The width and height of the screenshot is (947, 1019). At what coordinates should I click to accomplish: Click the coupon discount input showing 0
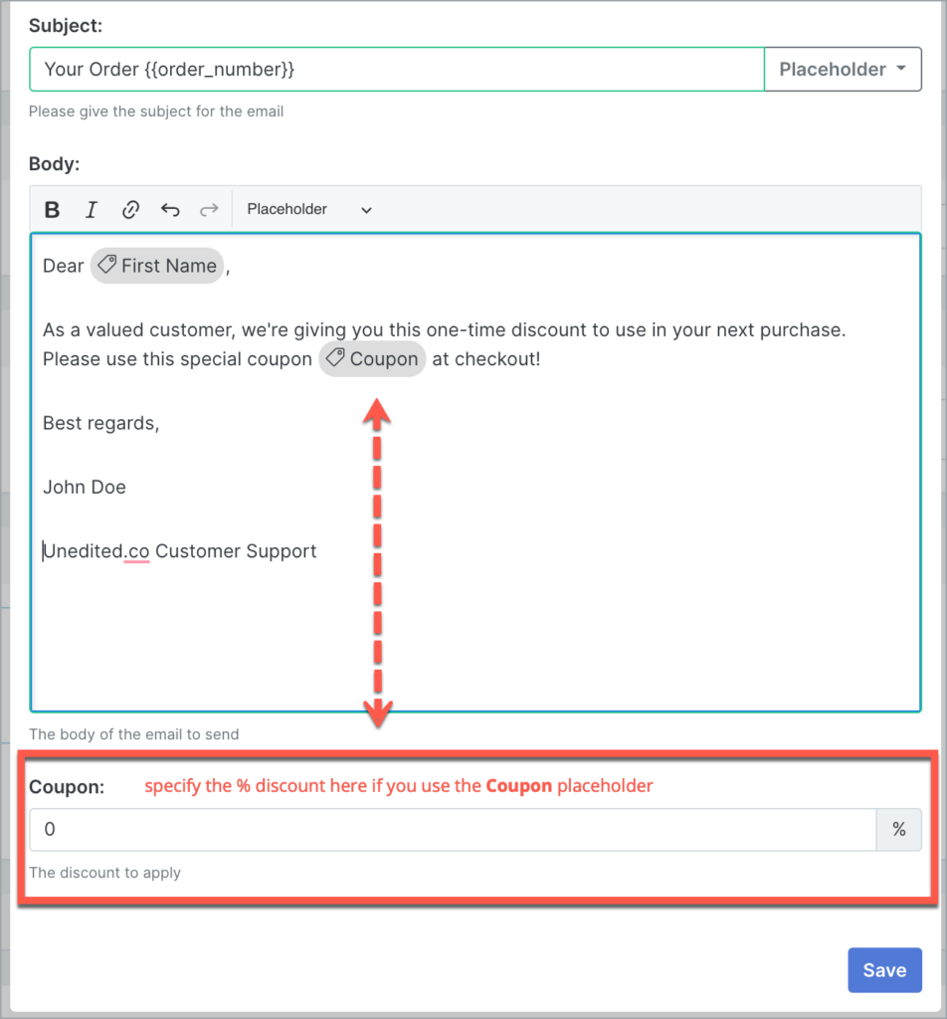[448, 829]
